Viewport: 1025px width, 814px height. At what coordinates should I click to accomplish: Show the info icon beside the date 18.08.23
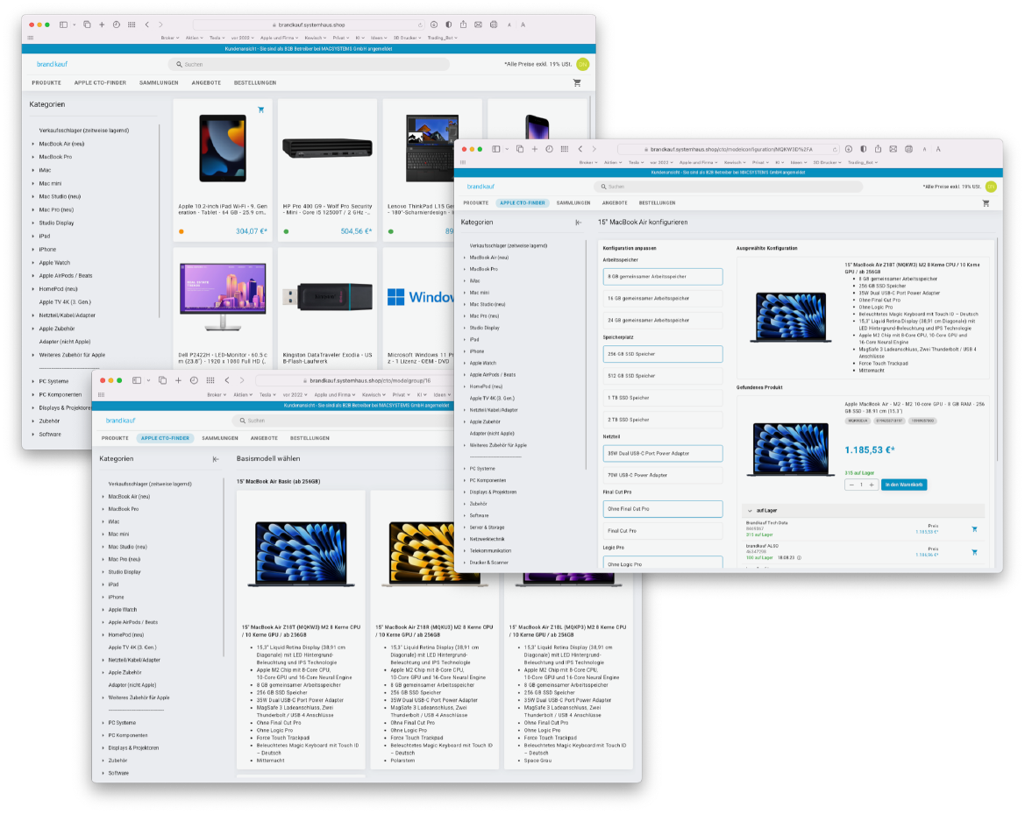799,558
